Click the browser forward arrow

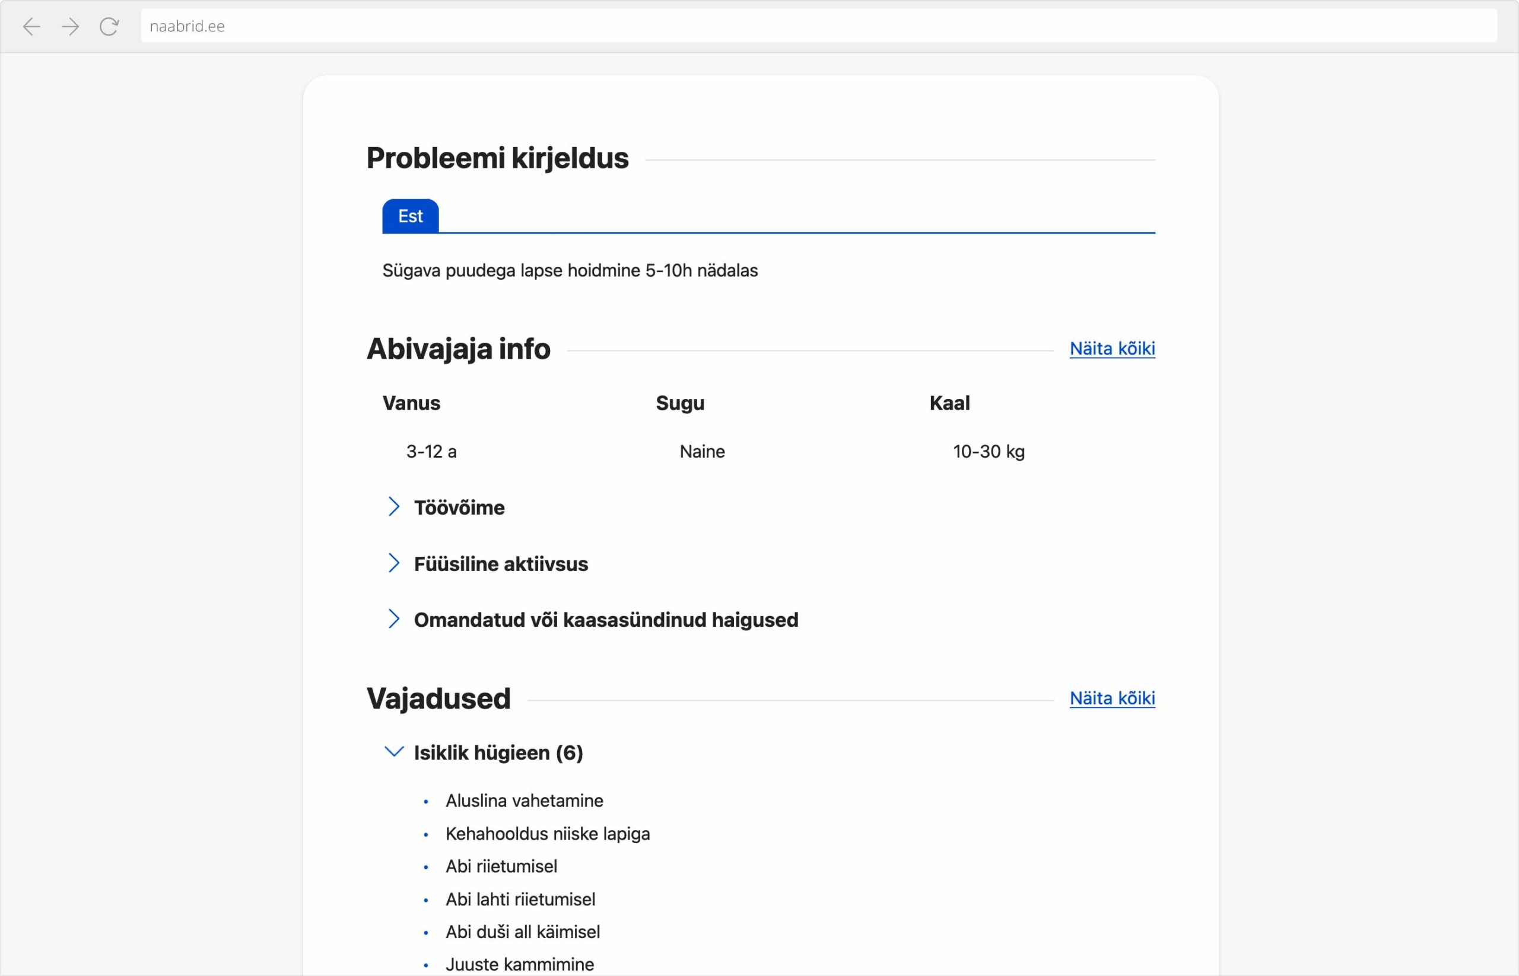[x=71, y=26]
